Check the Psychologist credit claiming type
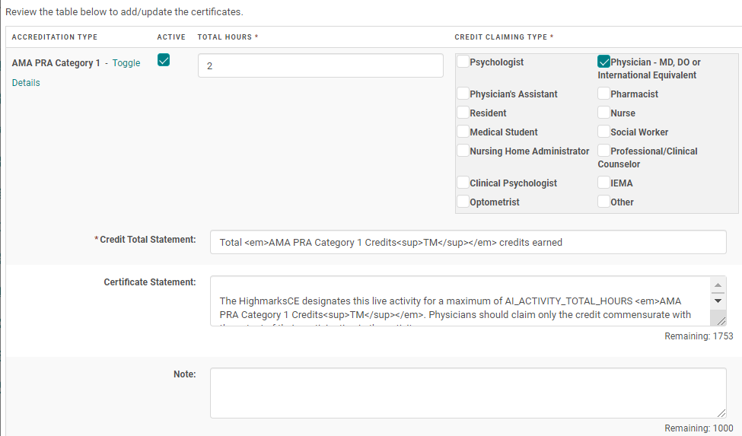This screenshot has width=742, height=436. 463,62
